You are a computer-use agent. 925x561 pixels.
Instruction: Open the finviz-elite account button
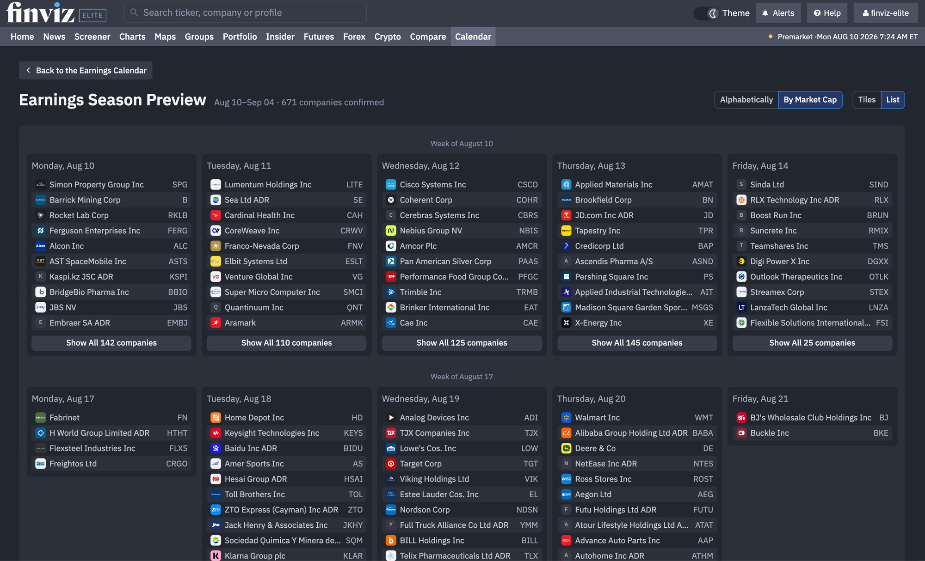(x=886, y=13)
